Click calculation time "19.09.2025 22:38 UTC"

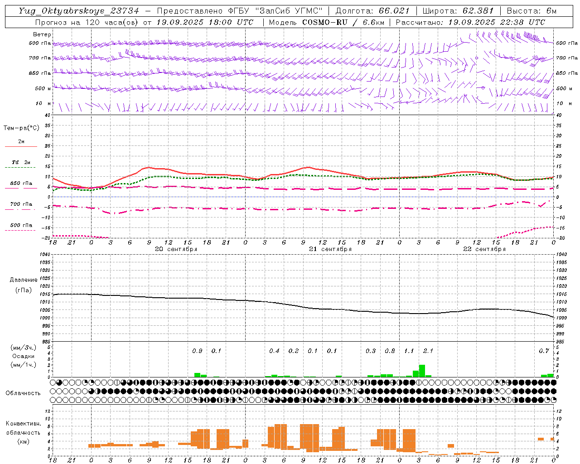tap(497, 22)
